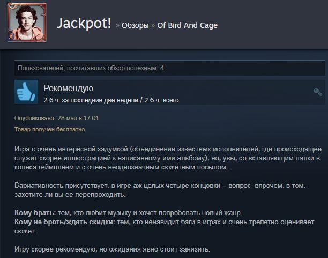
Task: Click the key icon in the review header
Action: (317, 92)
